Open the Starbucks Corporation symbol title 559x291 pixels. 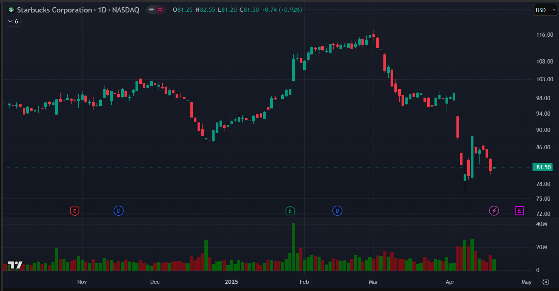pyautogui.click(x=78, y=10)
